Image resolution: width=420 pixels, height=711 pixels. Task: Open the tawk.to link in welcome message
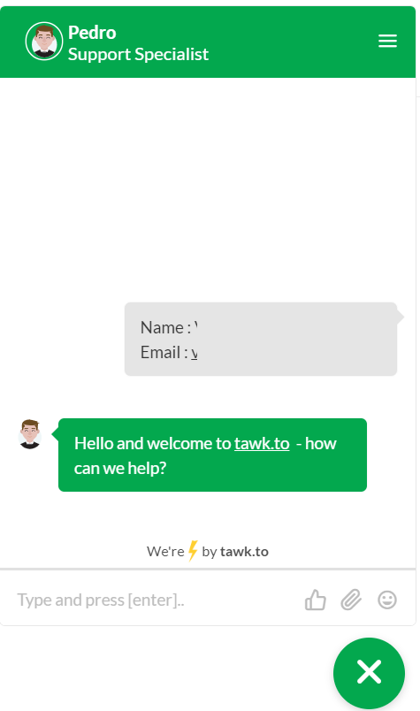point(262,443)
